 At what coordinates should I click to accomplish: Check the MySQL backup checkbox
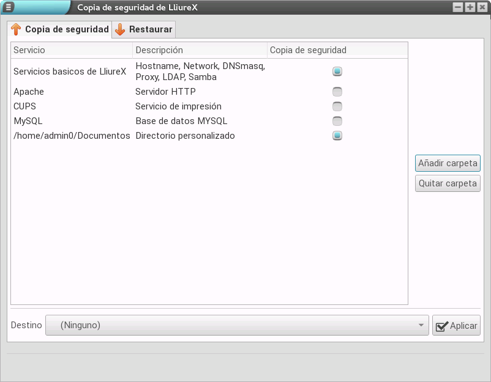[337, 121]
